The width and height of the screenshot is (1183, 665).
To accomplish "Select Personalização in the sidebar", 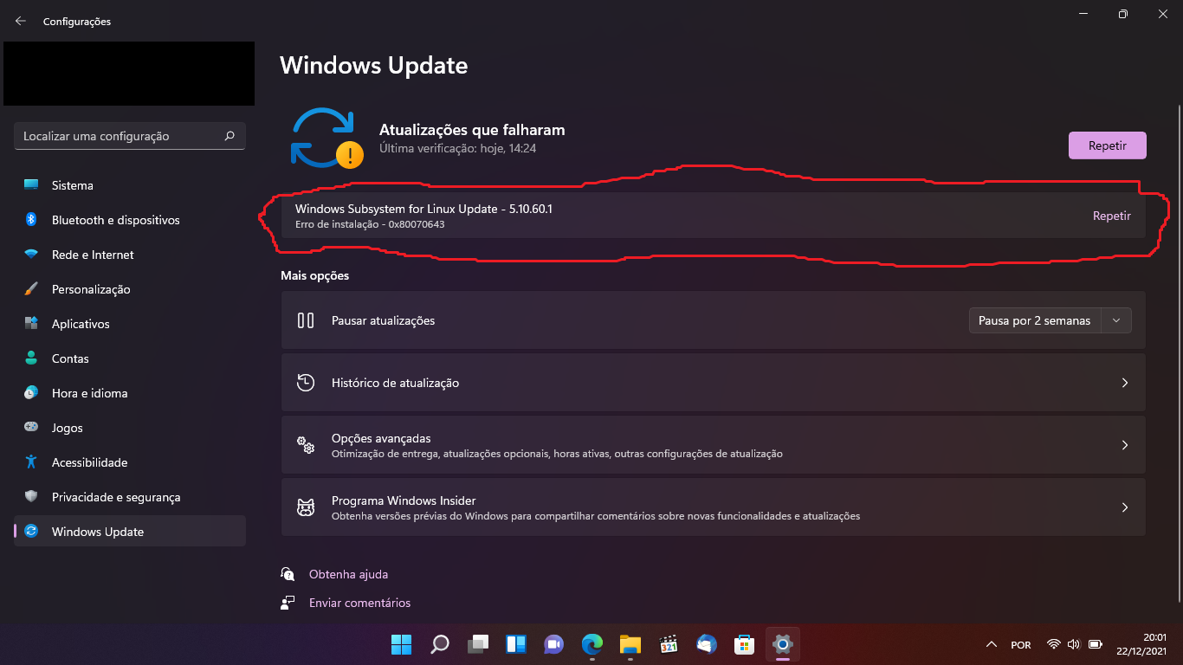I will coord(130,289).
